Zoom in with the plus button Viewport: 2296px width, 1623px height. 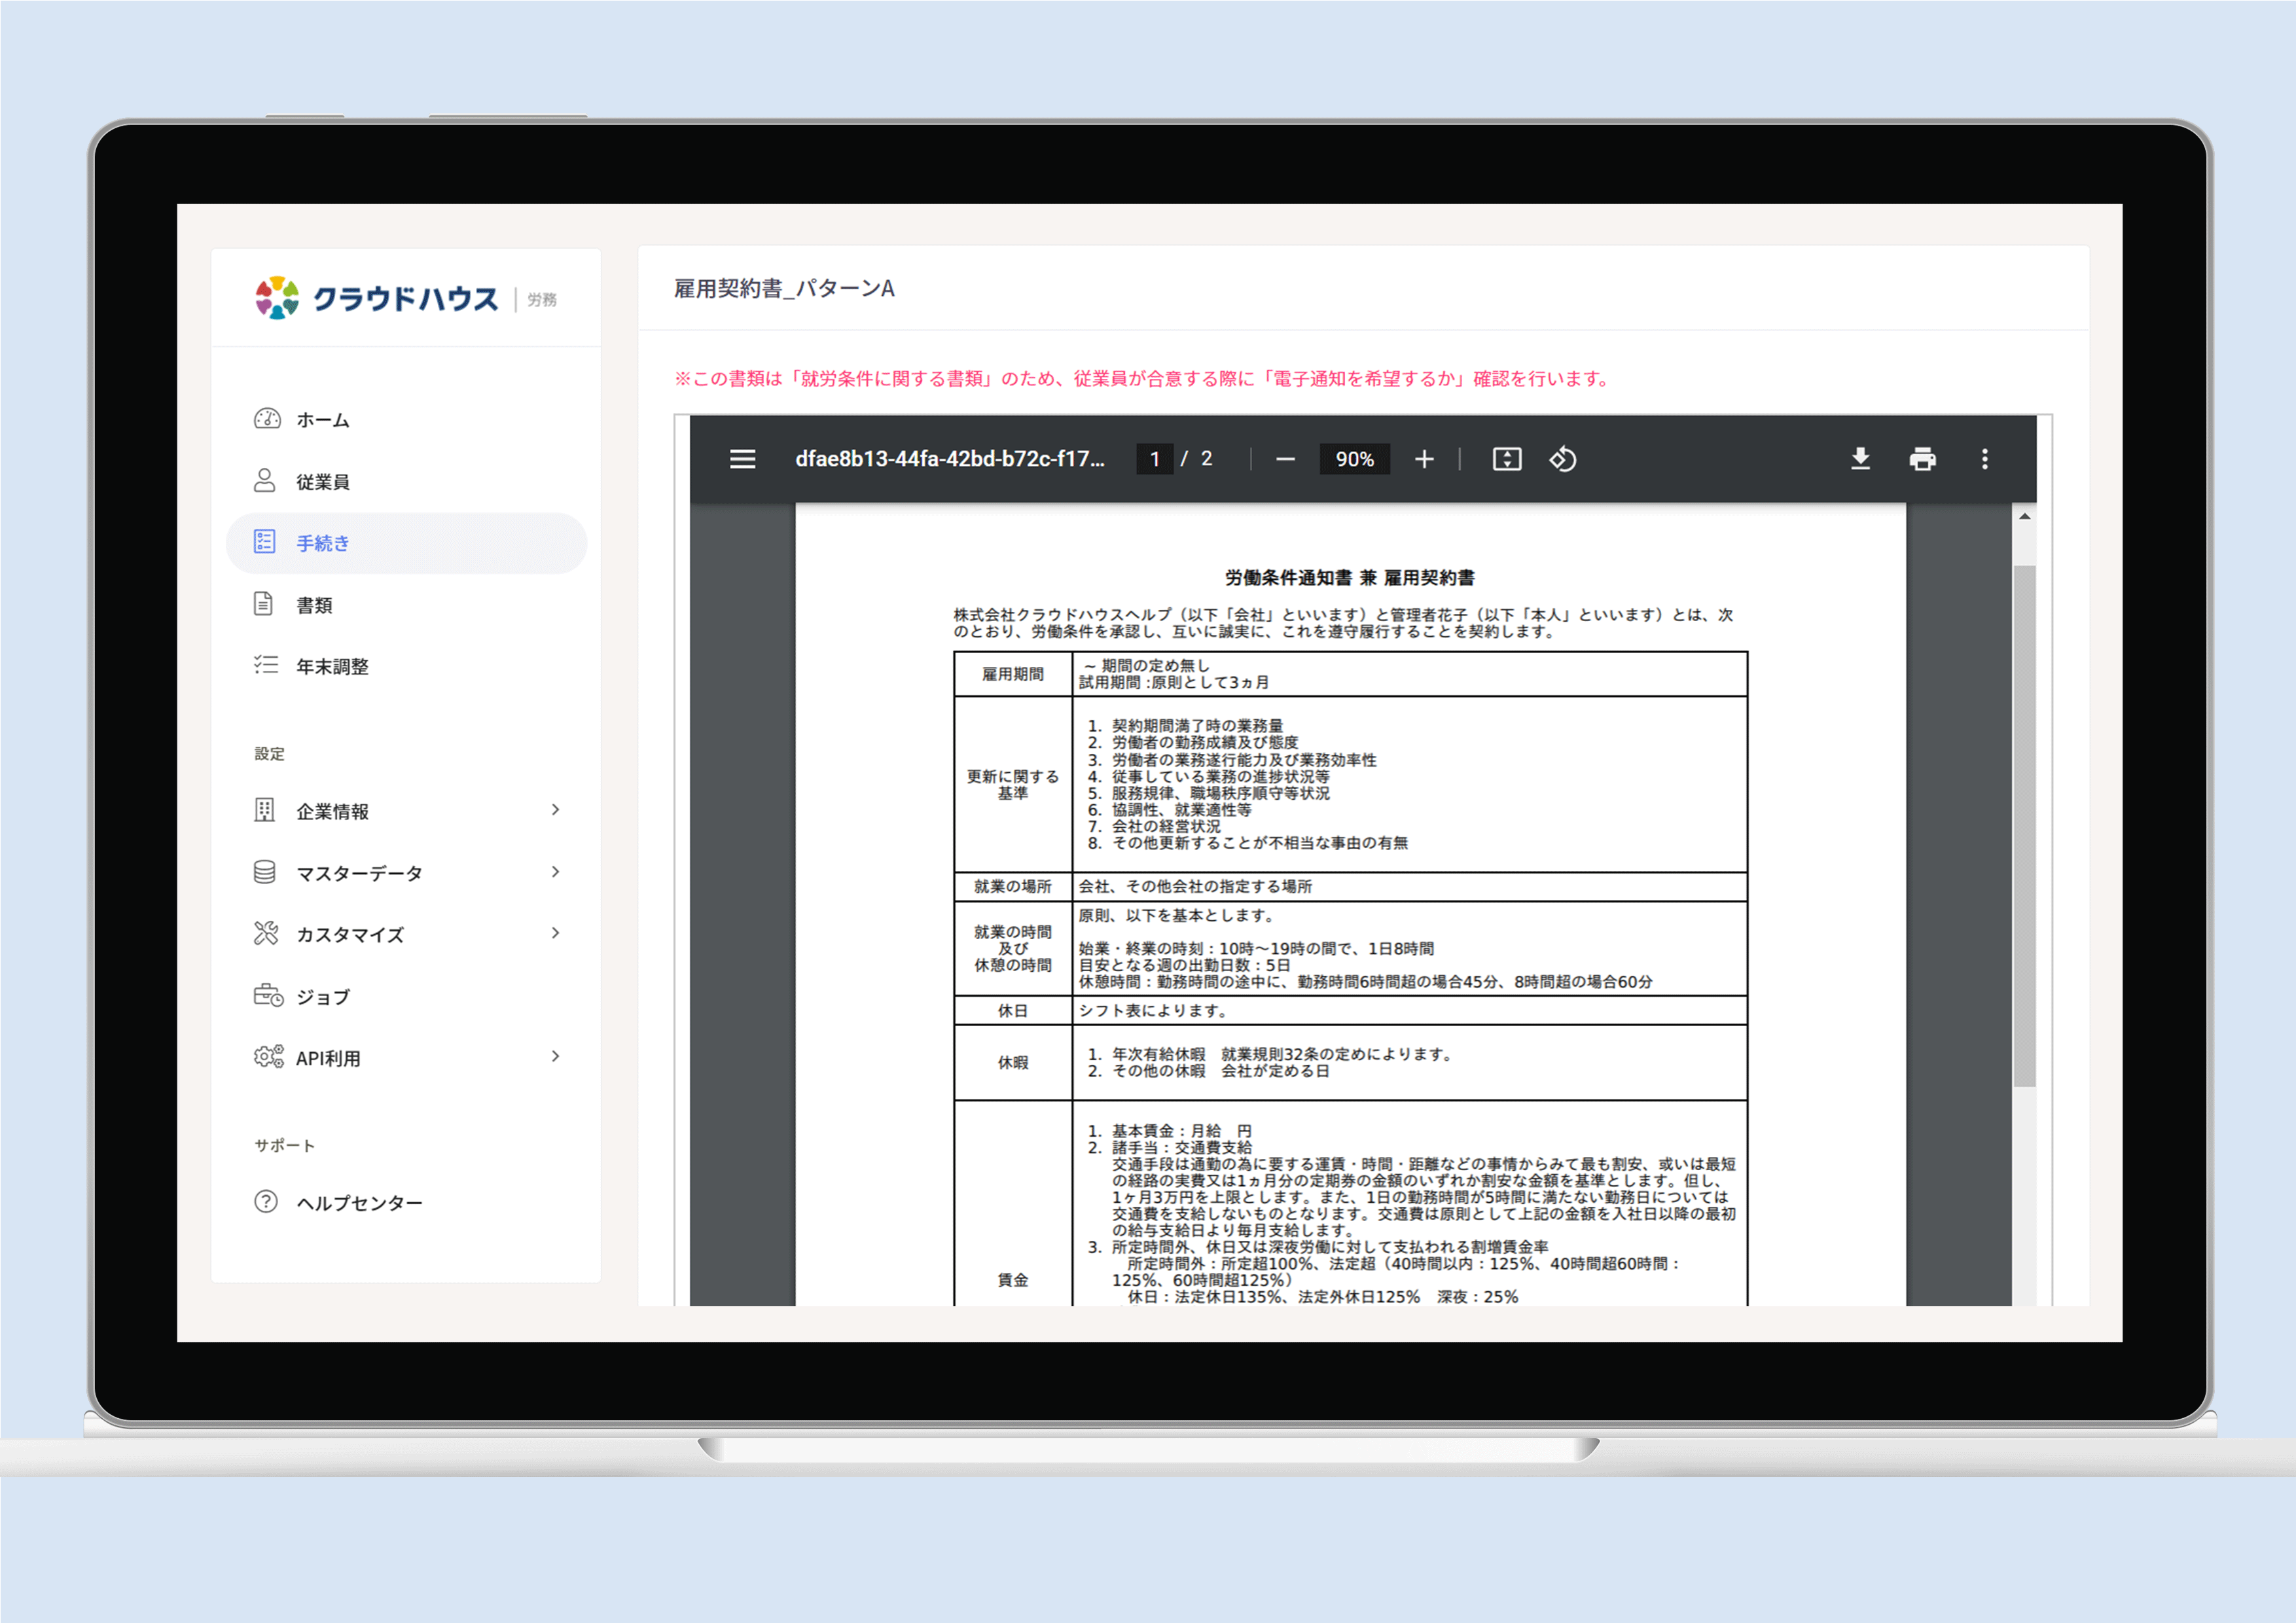(1424, 459)
